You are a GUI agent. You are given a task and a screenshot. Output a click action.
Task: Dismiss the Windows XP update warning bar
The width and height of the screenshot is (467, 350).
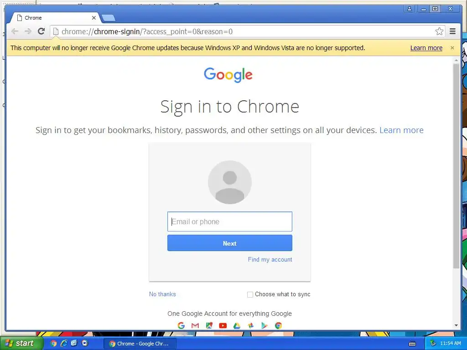[452, 48]
